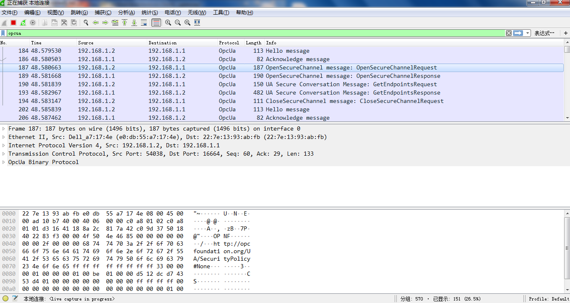The height and width of the screenshot is (303, 570).
Task: Select packet 184 Hello message
Action: point(282,51)
